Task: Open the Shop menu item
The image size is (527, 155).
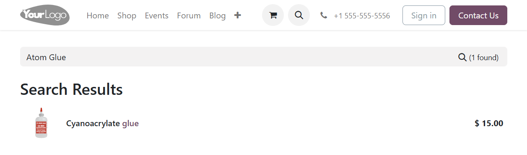Action: (x=127, y=15)
